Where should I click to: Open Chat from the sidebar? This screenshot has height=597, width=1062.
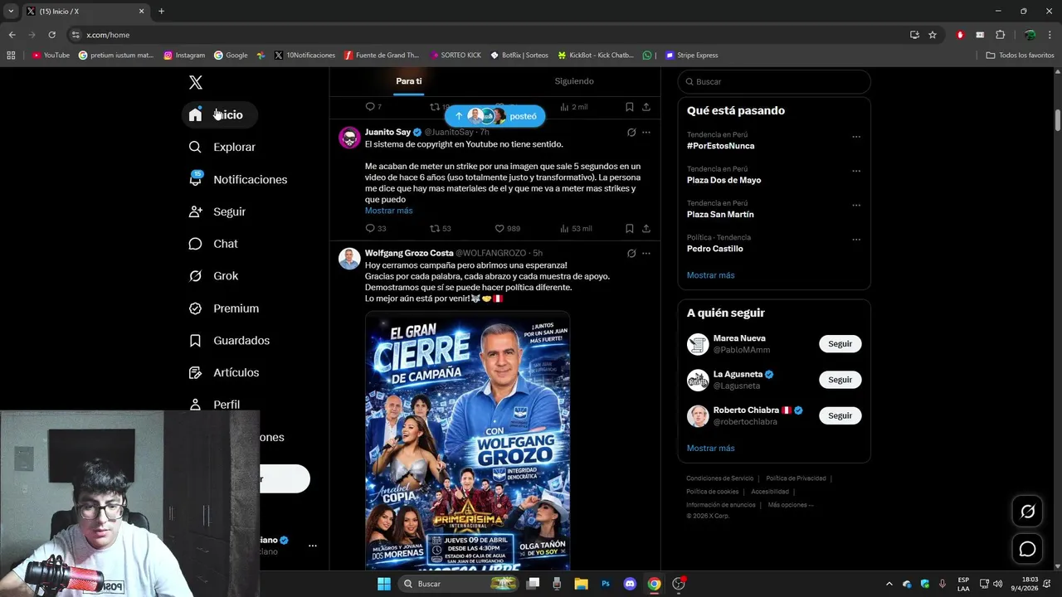pyautogui.click(x=213, y=244)
